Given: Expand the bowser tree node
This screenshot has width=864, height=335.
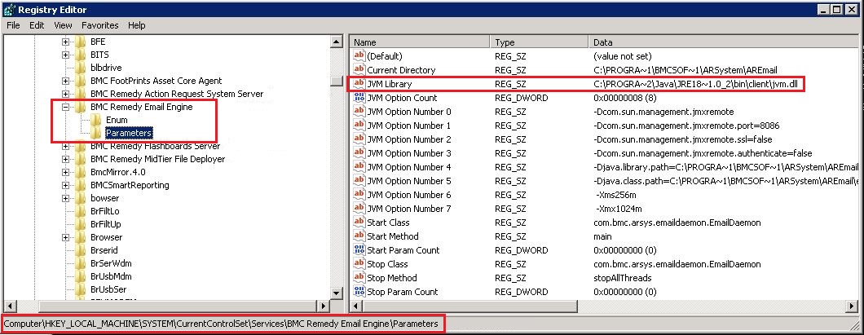Looking at the screenshot, I should 65,198.
